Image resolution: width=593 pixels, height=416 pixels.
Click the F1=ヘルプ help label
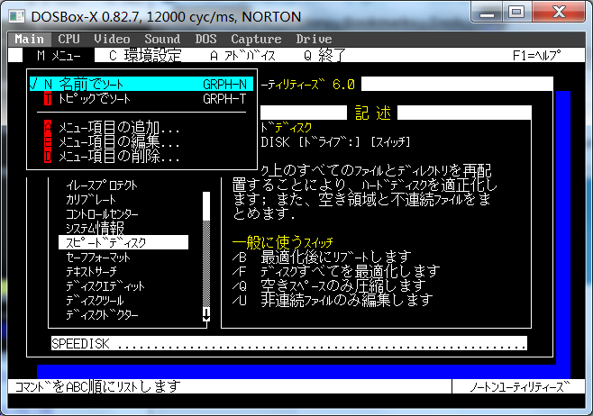point(536,56)
